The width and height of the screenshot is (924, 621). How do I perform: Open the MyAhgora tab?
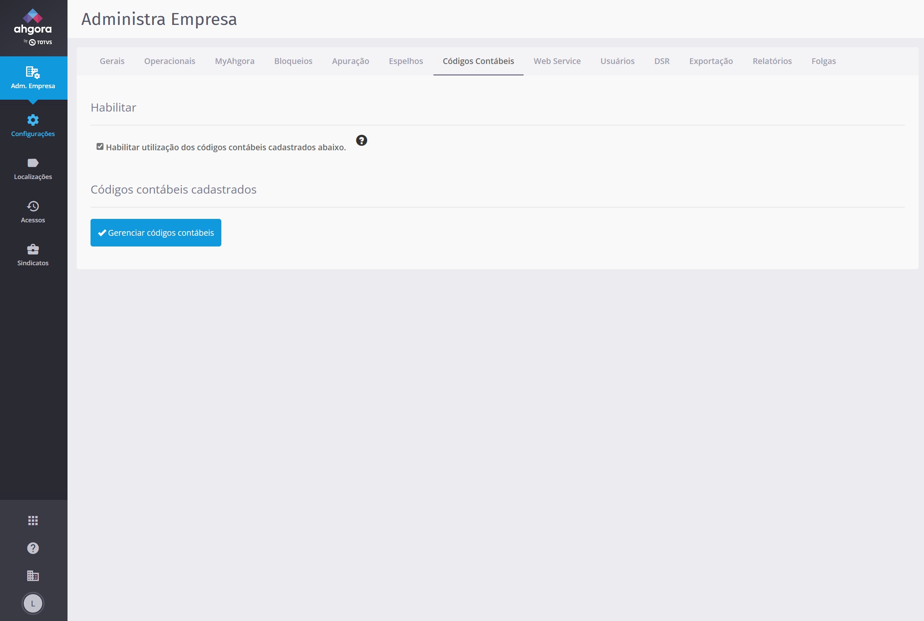235,61
